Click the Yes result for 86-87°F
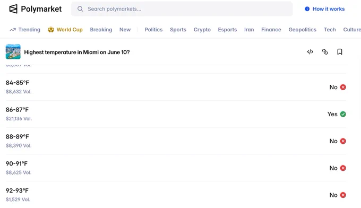Screen dimensions: 361x208 (x=332, y=114)
